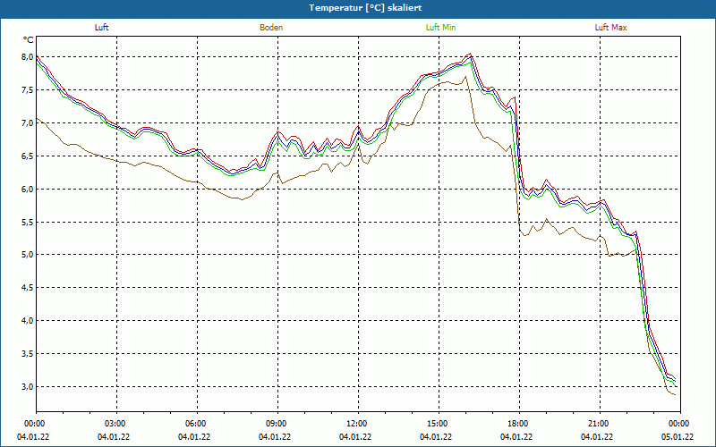Click the '05.01.22' date label

(x=678, y=437)
